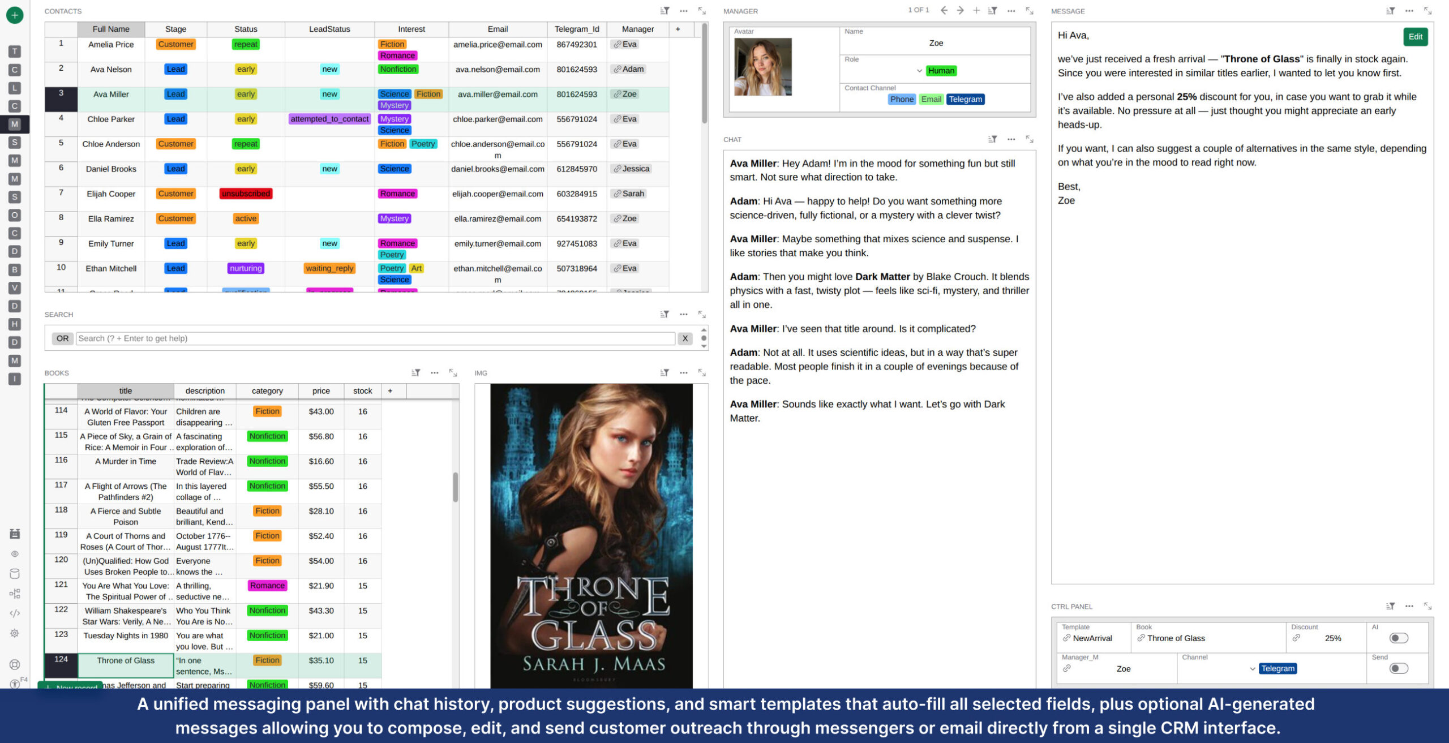Open the database cylinder icon
Screen dimensions: 1449x743
coord(15,573)
